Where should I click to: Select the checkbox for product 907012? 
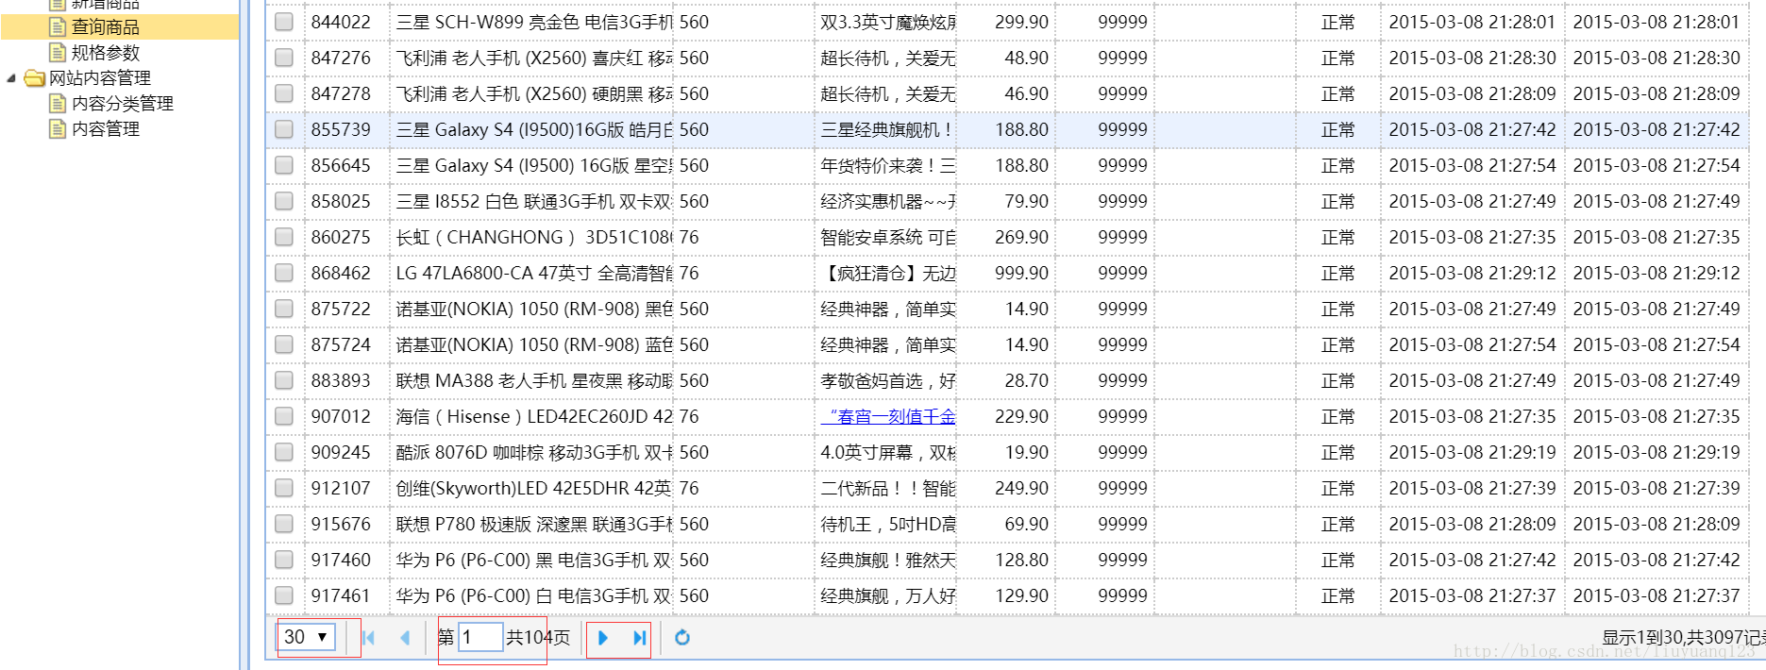click(x=284, y=416)
